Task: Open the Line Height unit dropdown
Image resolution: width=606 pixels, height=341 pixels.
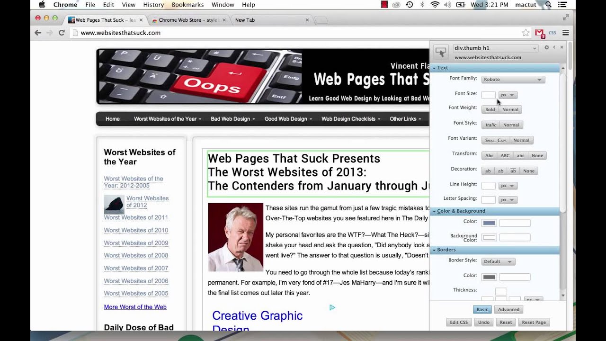Action: (508, 186)
